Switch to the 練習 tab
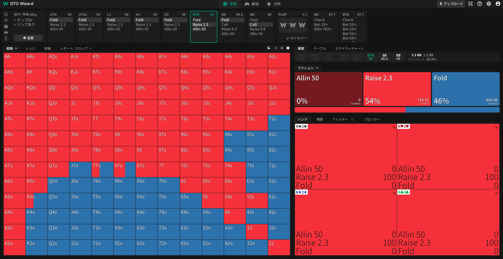The width and height of the screenshot is (503, 259). tap(251, 4)
